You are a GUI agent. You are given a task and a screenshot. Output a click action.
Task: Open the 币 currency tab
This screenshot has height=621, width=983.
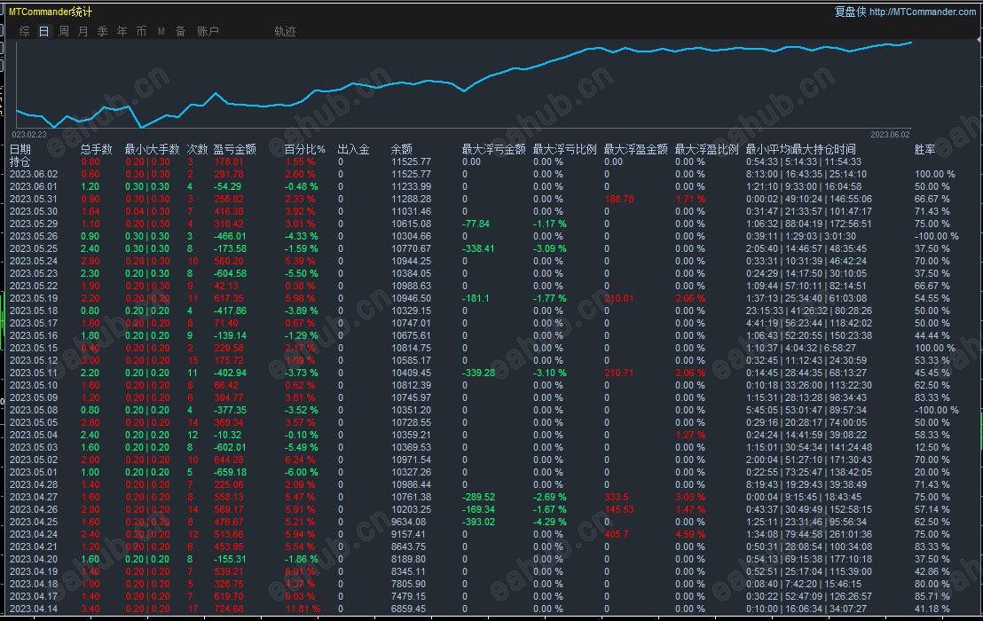141,31
